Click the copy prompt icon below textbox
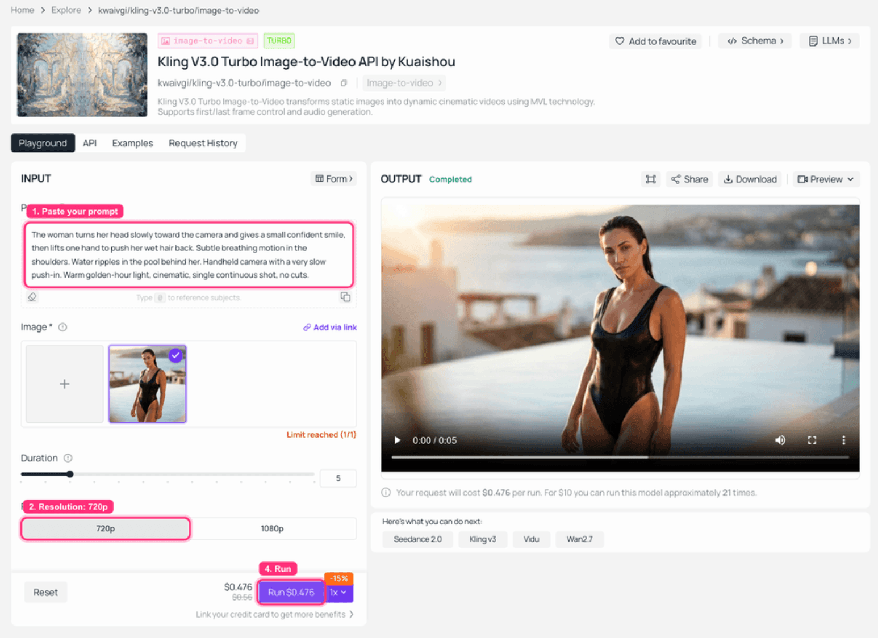Viewport: 878px width, 638px height. pyautogui.click(x=345, y=297)
